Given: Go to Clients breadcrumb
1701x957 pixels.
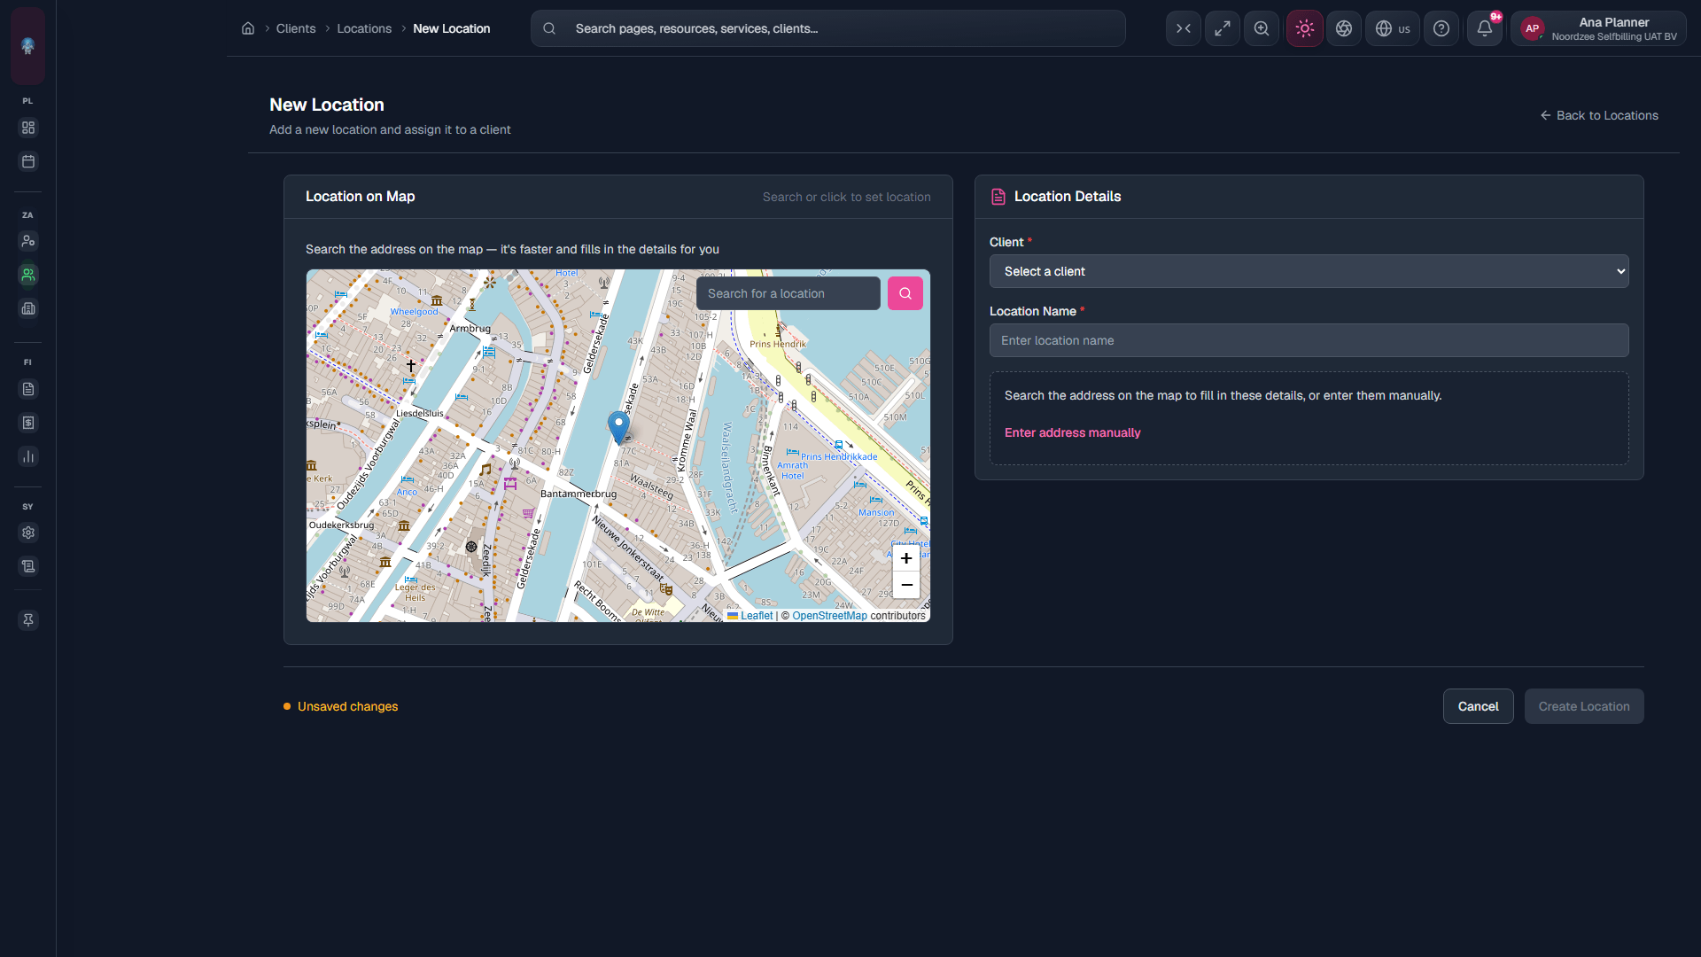Looking at the screenshot, I should [296, 28].
